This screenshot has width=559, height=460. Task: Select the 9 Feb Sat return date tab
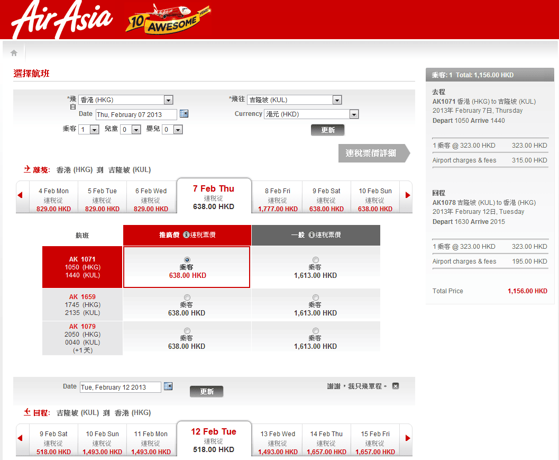(53, 442)
